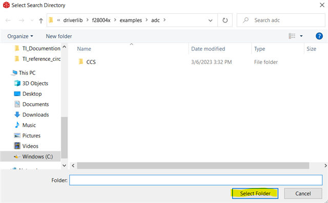Viewport: 328px width, 203px height.
Task: Open Videos in sidebar
Action: [30, 146]
